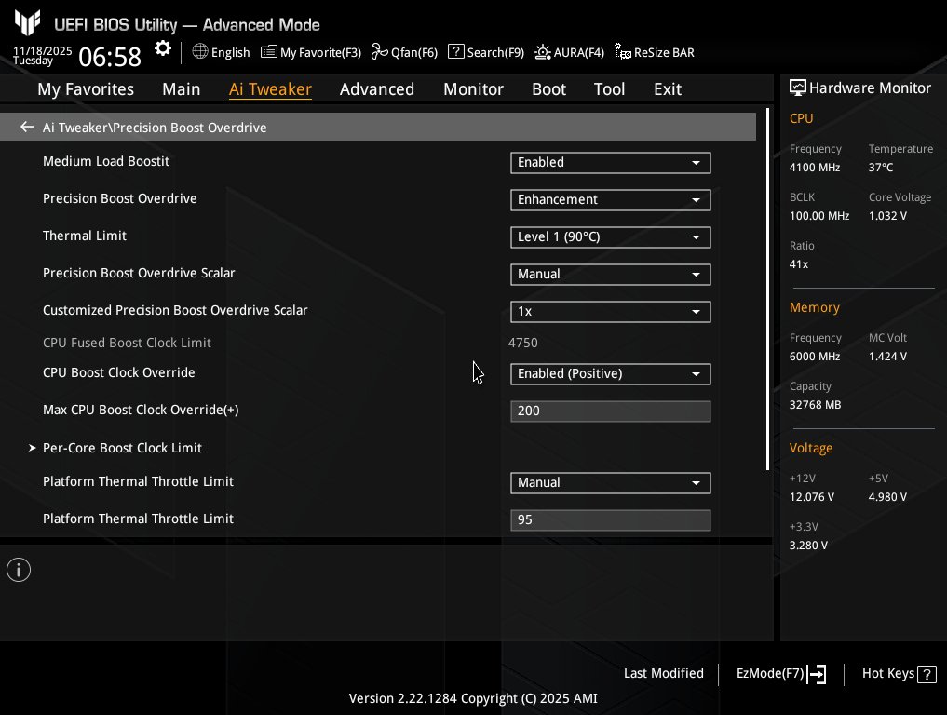Click the vertical scrollbar of settings list
Screen dimensions: 947x715
767,290
